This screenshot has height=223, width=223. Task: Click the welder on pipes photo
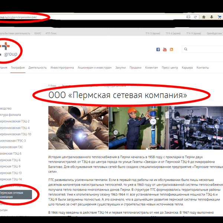click(x=78, y=128)
